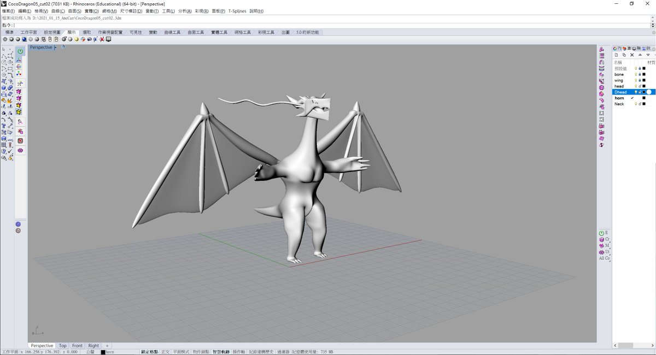Toggle visibility bulb of bone layer

[636, 74]
